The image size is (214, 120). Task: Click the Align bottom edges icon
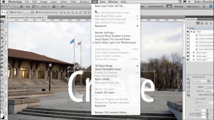click(69, 13)
